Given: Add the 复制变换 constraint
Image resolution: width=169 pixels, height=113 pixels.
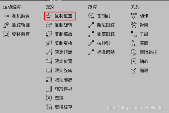Looking at the screenshot, I should click(59, 43).
